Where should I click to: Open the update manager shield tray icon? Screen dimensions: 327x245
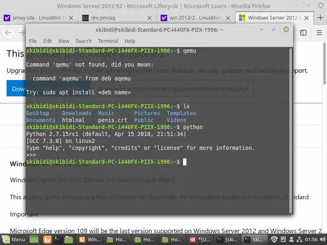274,240
